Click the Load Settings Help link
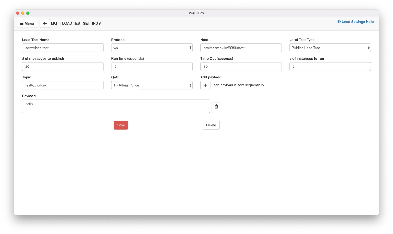 pyautogui.click(x=358, y=22)
